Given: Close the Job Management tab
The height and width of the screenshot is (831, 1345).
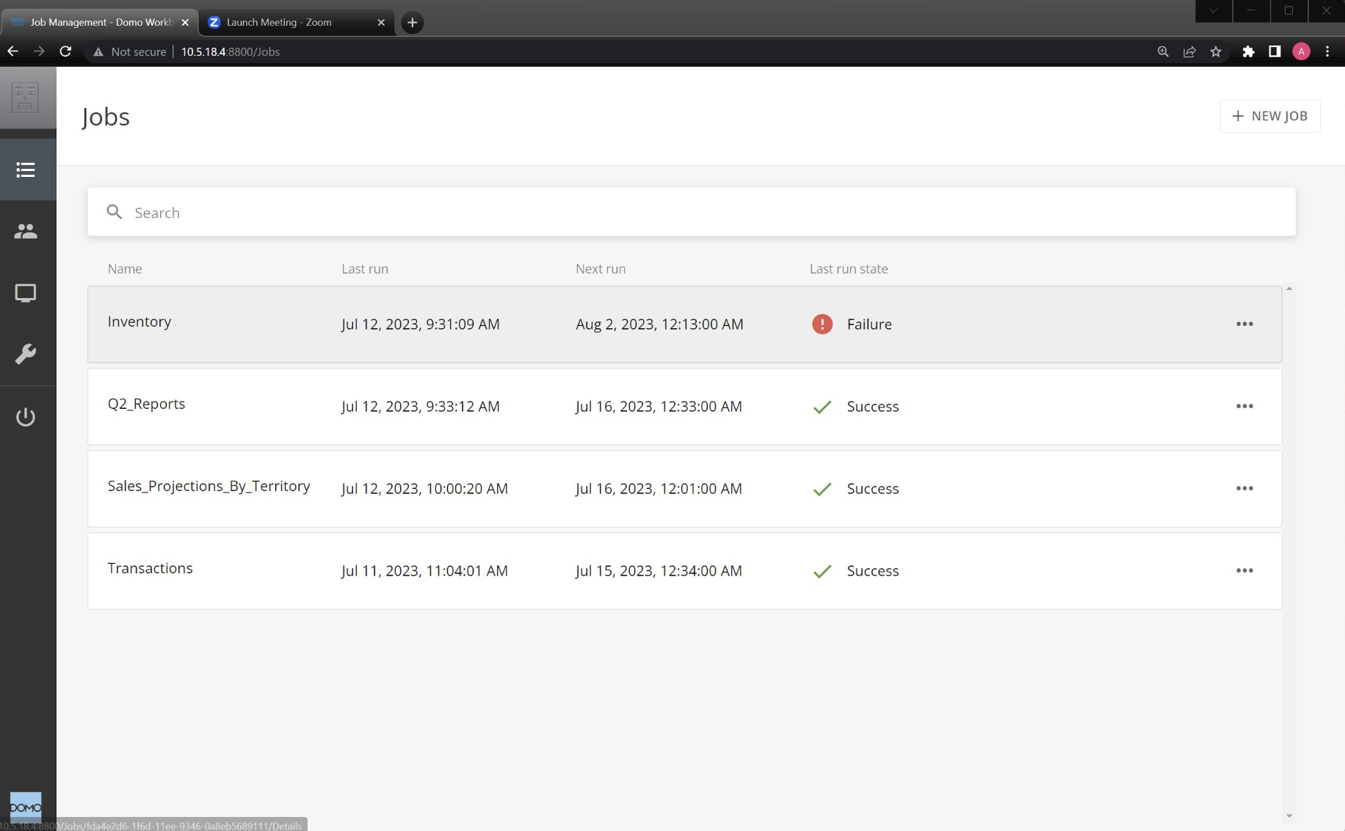Looking at the screenshot, I should click(185, 22).
